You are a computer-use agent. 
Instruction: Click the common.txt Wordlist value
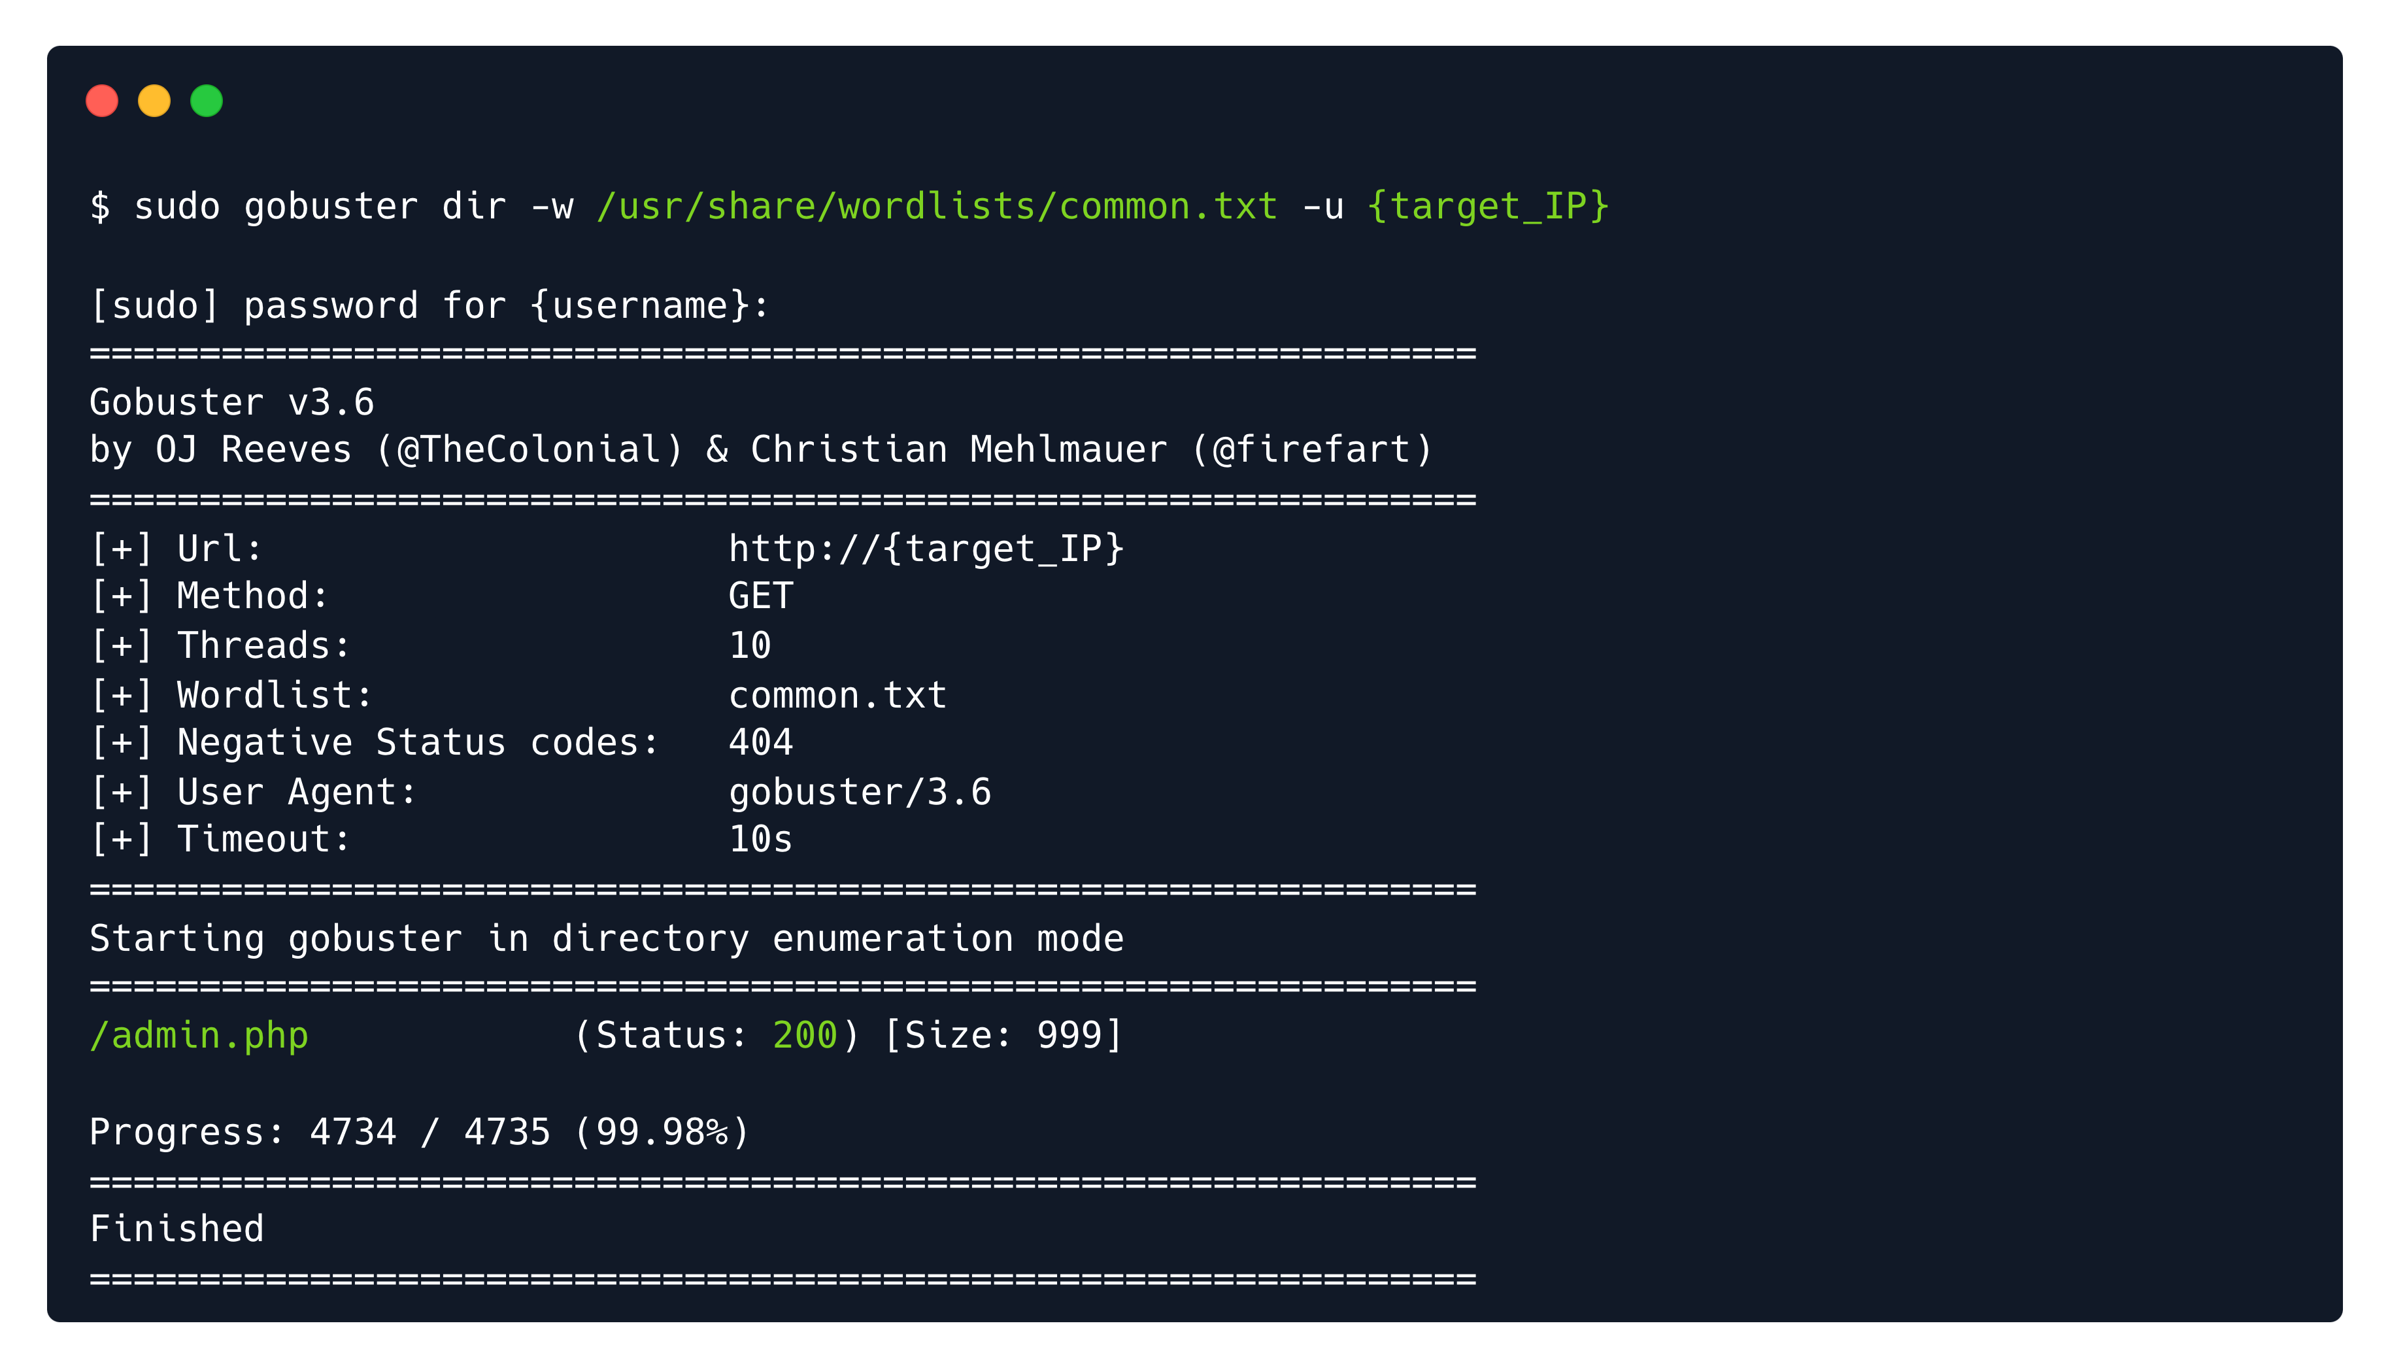(837, 695)
